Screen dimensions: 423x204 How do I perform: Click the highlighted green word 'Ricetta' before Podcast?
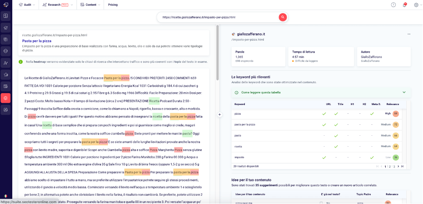(x=154, y=101)
